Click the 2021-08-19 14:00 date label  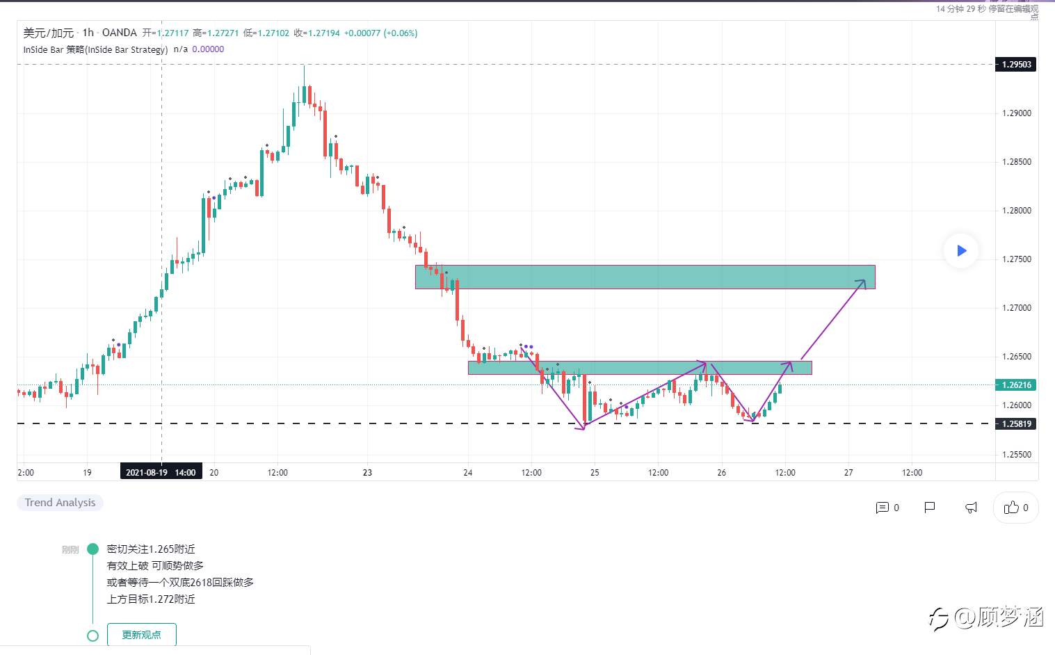tap(161, 473)
